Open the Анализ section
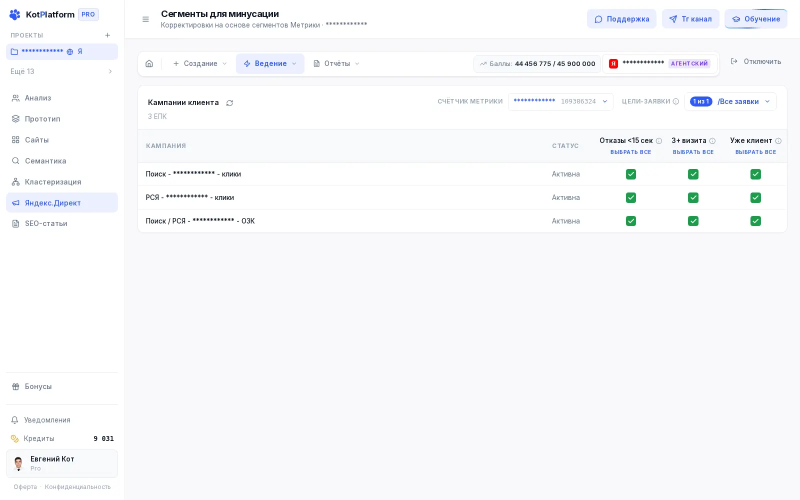The image size is (800, 500). point(62,98)
